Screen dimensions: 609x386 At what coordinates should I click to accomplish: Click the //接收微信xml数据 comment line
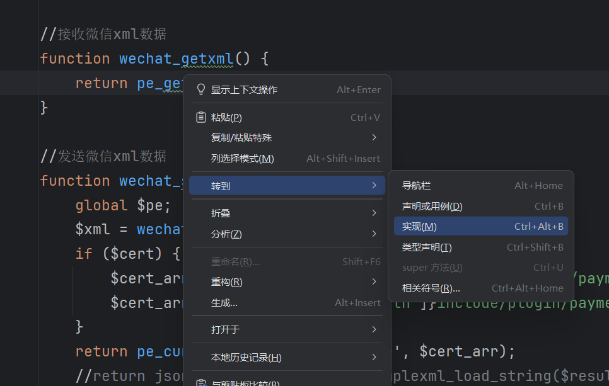coord(103,34)
